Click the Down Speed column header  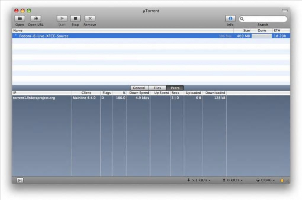138,93
